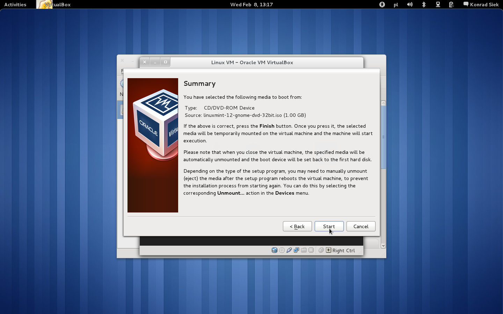Open the wired network menu in top bar

(x=438, y=5)
